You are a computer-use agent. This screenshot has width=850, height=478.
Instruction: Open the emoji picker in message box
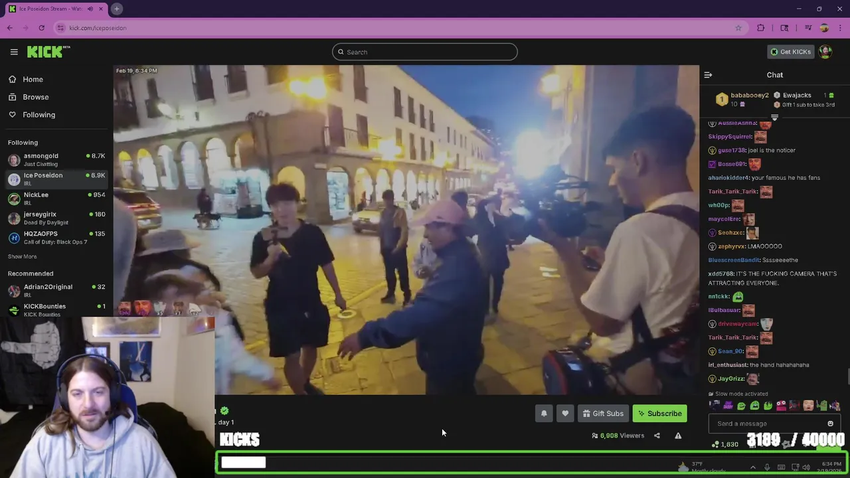[830, 424]
